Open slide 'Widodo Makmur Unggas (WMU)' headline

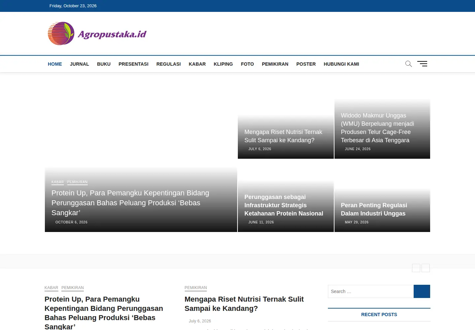click(x=377, y=128)
